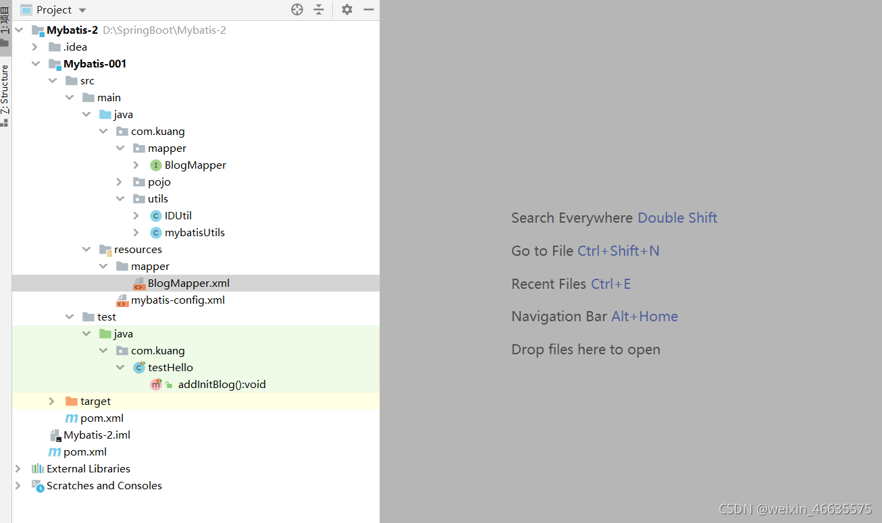Image resolution: width=882 pixels, height=523 pixels.
Task: Collapse the main folder arrow
Action: tap(70, 97)
